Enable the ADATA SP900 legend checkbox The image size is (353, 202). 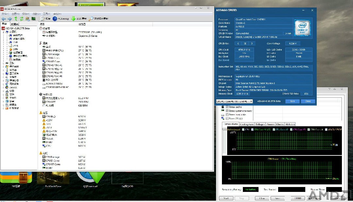coord(326,129)
